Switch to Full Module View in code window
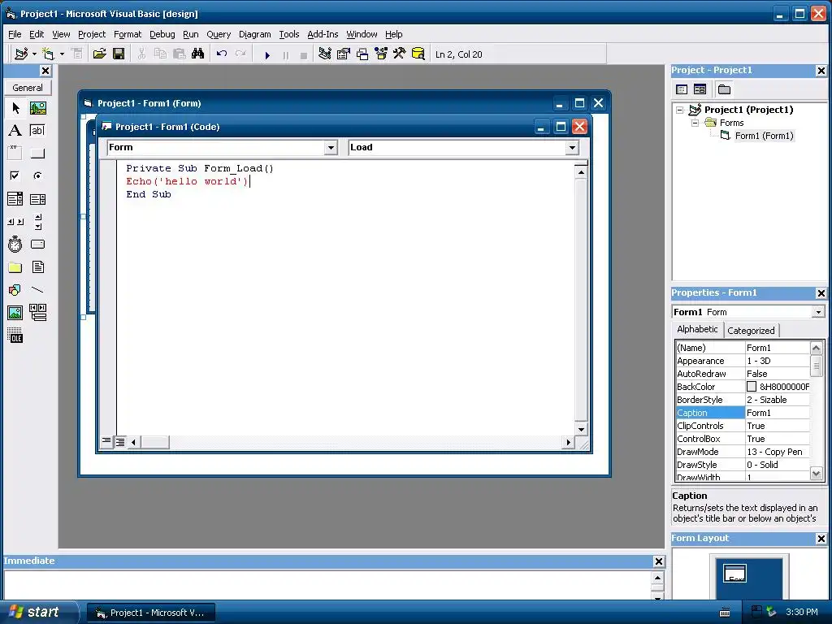 pyautogui.click(x=120, y=441)
